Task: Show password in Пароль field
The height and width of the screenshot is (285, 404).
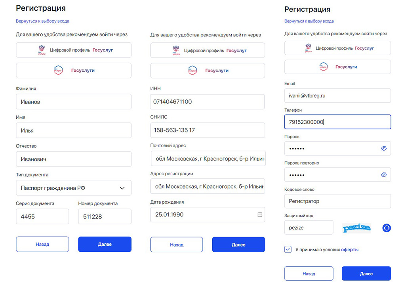Action: pyautogui.click(x=384, y=148)
